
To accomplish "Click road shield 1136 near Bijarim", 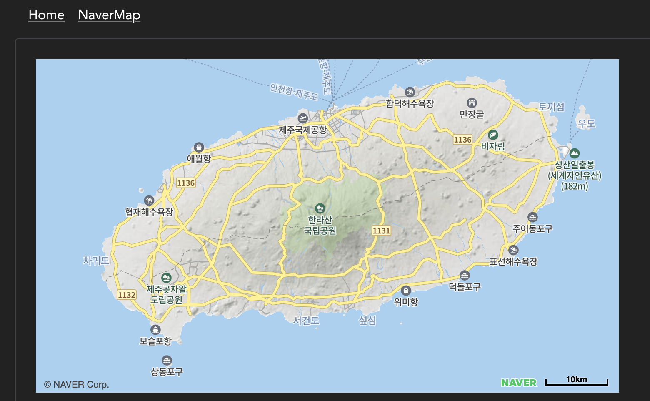I will pos(462,140).
